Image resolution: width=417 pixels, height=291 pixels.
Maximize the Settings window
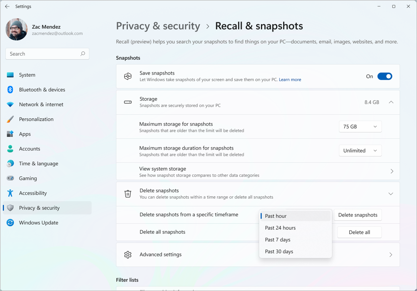[x=394, y=6]
